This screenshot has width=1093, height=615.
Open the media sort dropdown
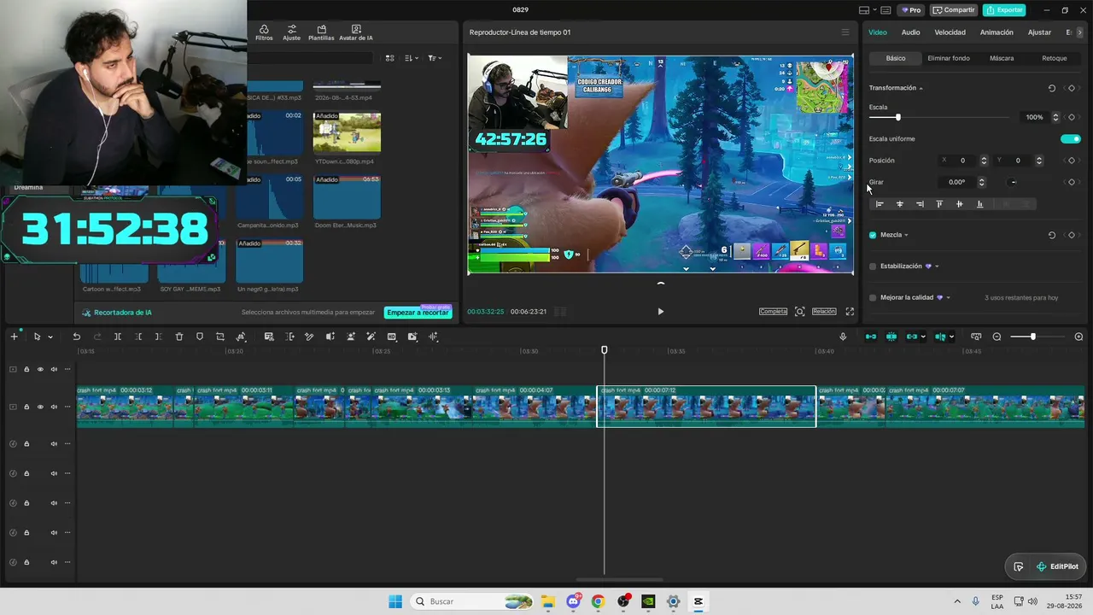tap(412, 58)
